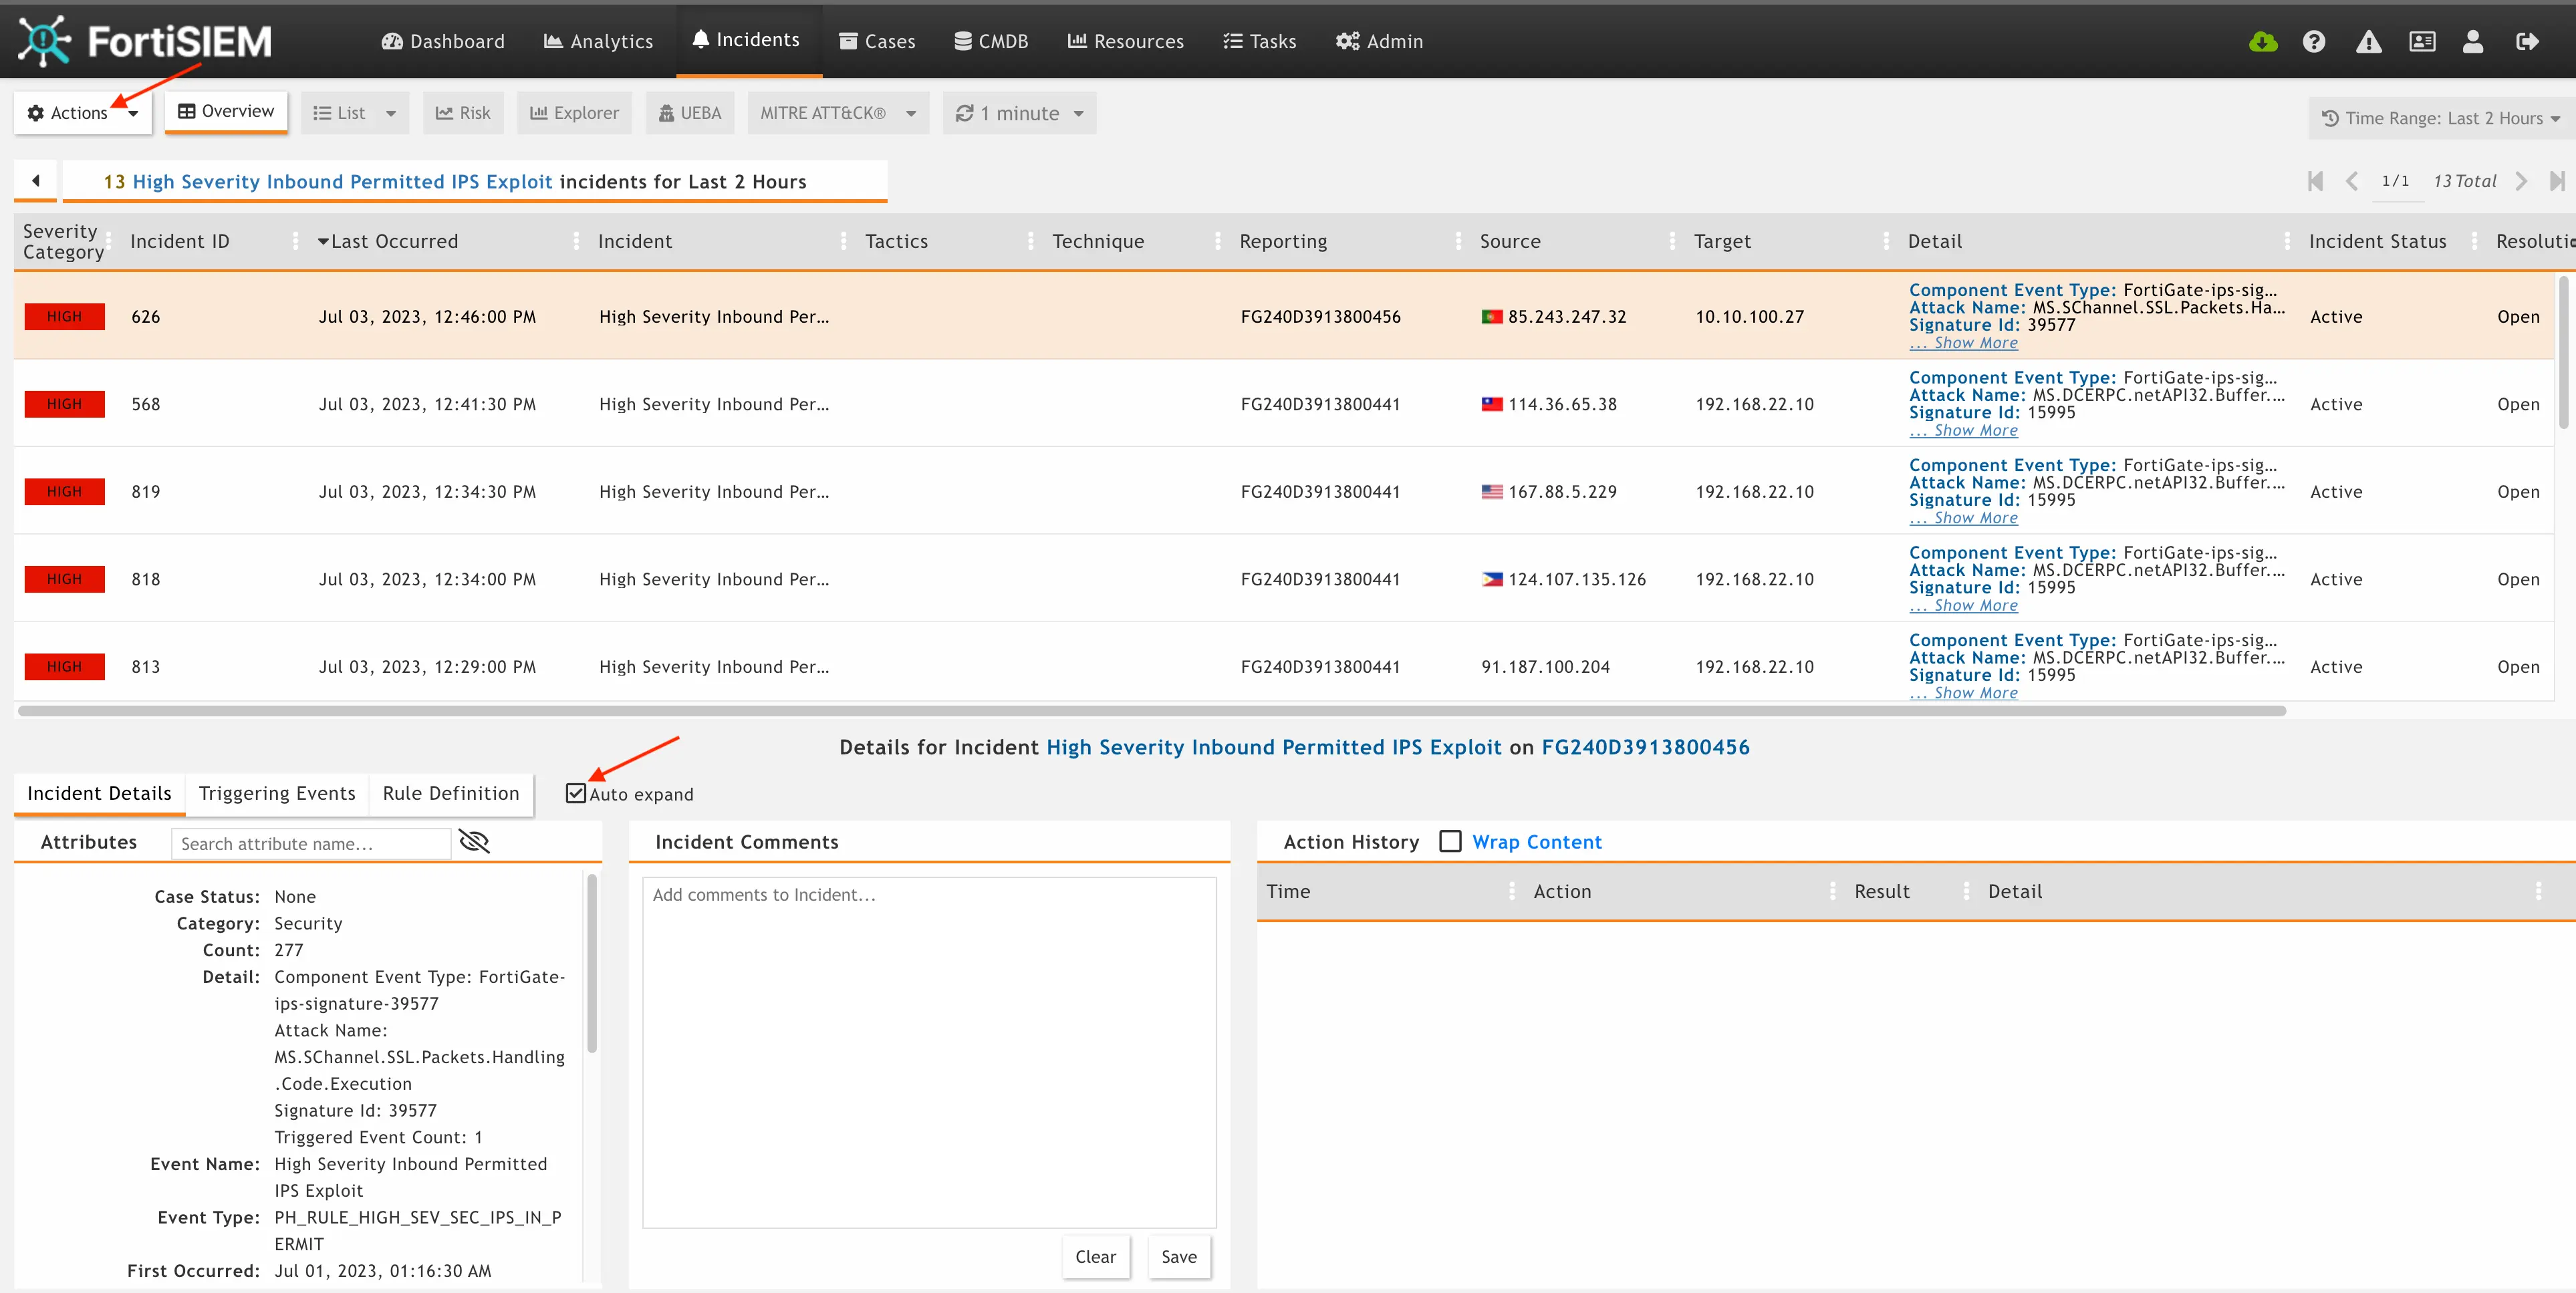Open Detail column options handle
The width and height of the screenshot is (2576, 1293).
2287,241
